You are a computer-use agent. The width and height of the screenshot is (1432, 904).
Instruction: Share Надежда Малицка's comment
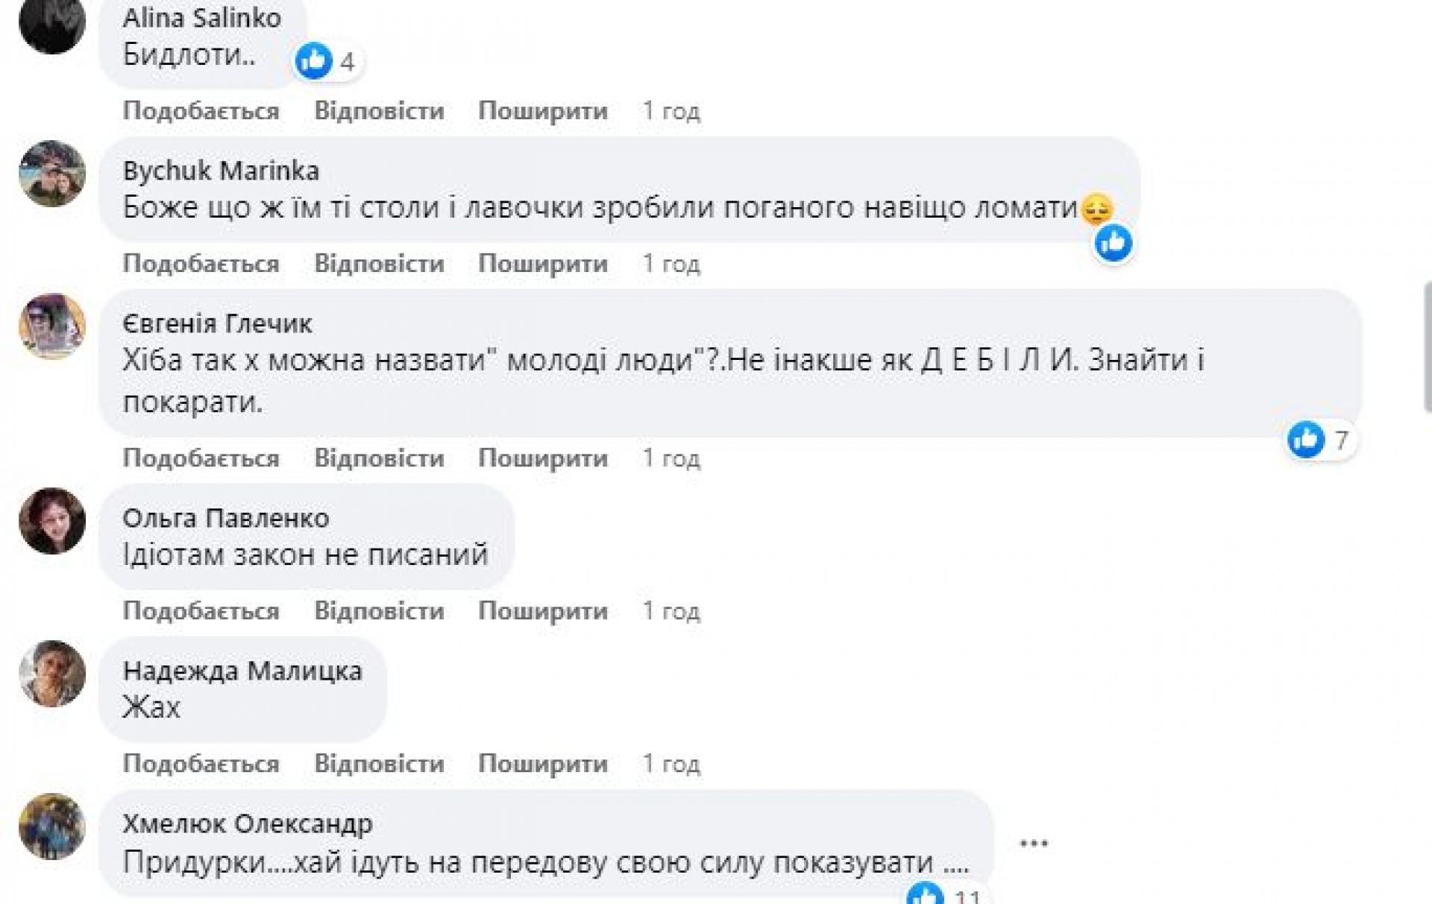tap(543, 764)
